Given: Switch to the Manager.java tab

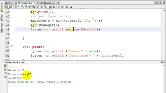Looking at the screenshot, I should pyautogui.click(x=26, y=3).
